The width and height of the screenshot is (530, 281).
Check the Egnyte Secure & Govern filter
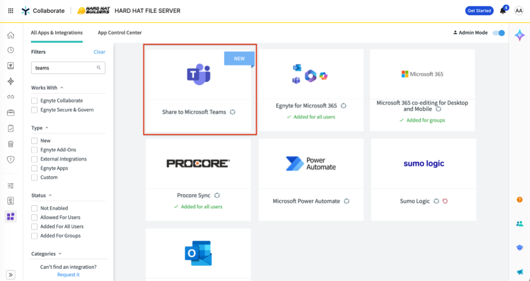click(34, 110)
